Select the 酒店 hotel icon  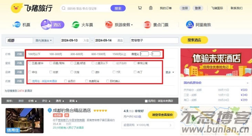tap(46, 24)
